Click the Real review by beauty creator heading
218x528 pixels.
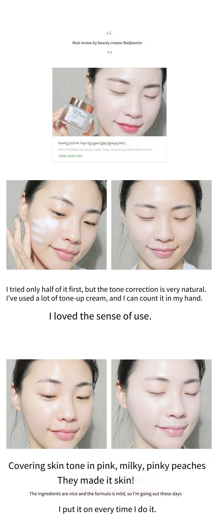(107, 43)
